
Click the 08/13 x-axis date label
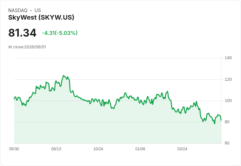pyautogui.click(x=56, y=149)
